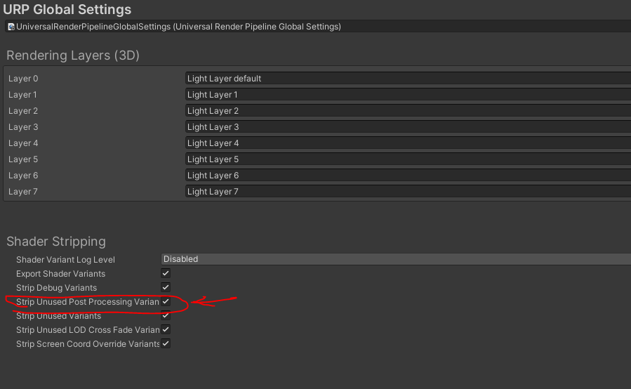The width and height of the screenshot is (631, 389).
Task: Click the Shader Stripping section header
Action: point(56,242)
